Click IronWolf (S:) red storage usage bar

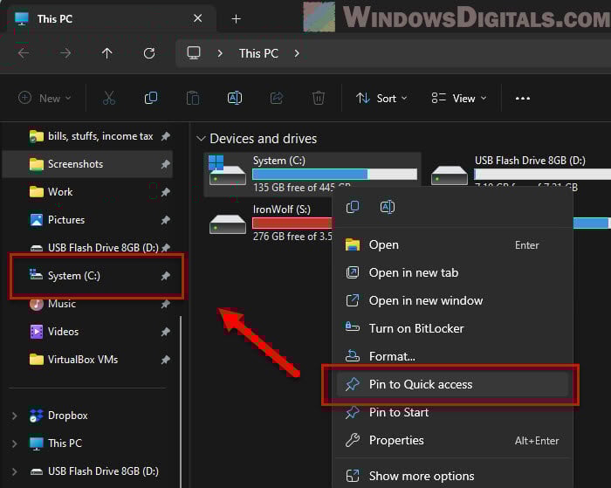(292, 223)
